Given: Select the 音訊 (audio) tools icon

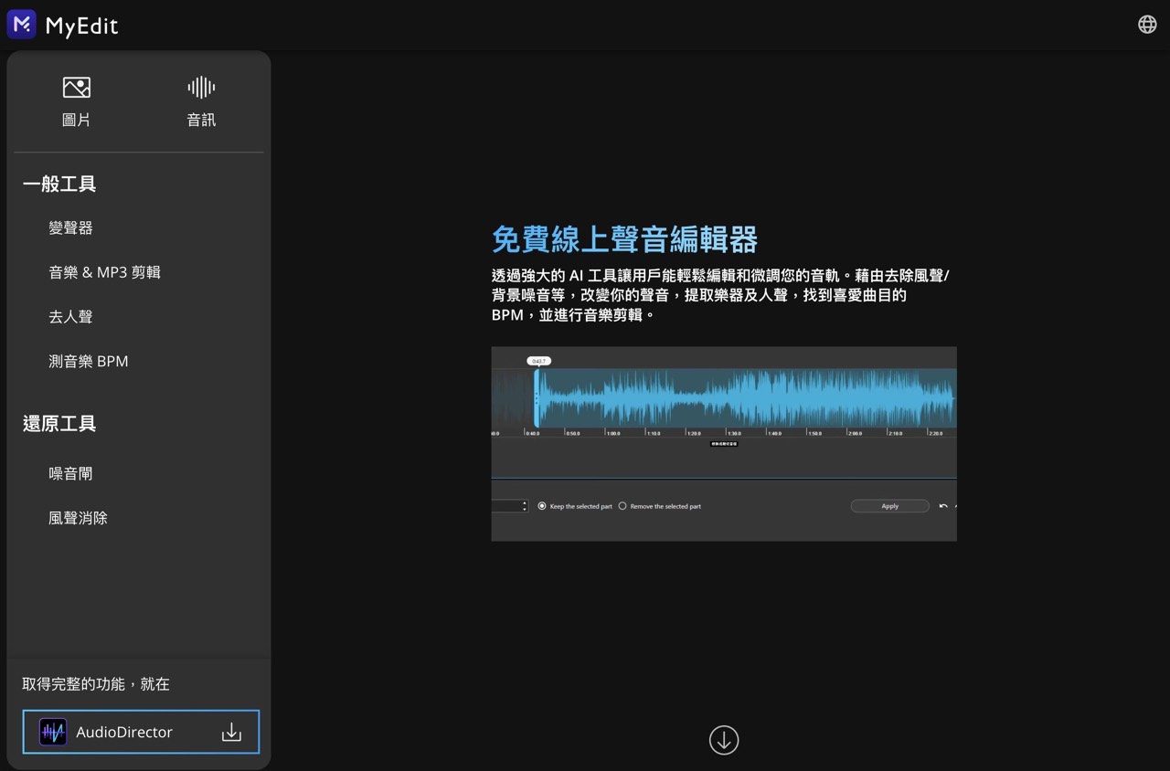Looking at the screenshot, I should 200,87.
